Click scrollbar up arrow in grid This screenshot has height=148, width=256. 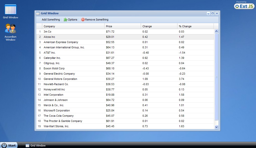(216, 31)
